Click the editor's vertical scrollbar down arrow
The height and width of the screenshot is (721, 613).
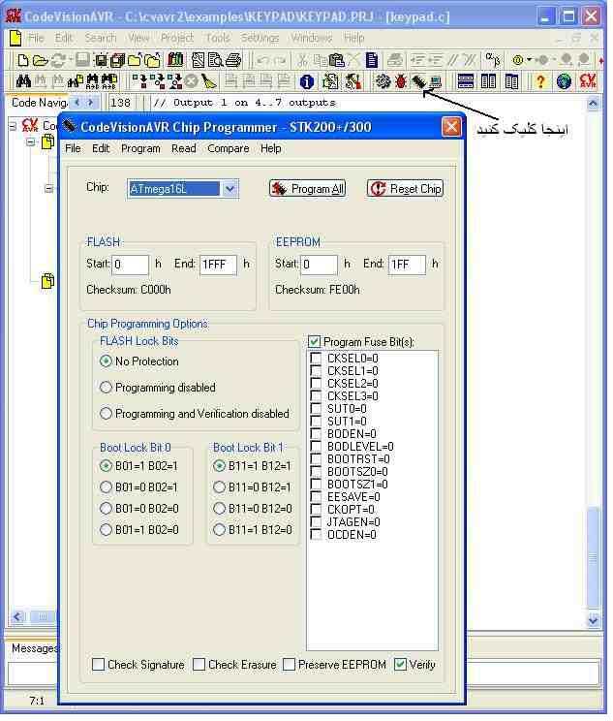[595, 620]
